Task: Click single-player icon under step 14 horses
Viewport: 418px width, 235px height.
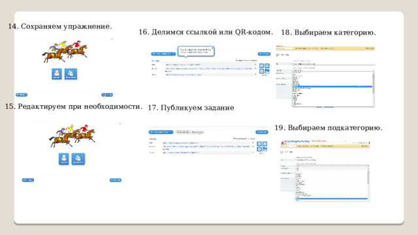Action: (57, 74)
